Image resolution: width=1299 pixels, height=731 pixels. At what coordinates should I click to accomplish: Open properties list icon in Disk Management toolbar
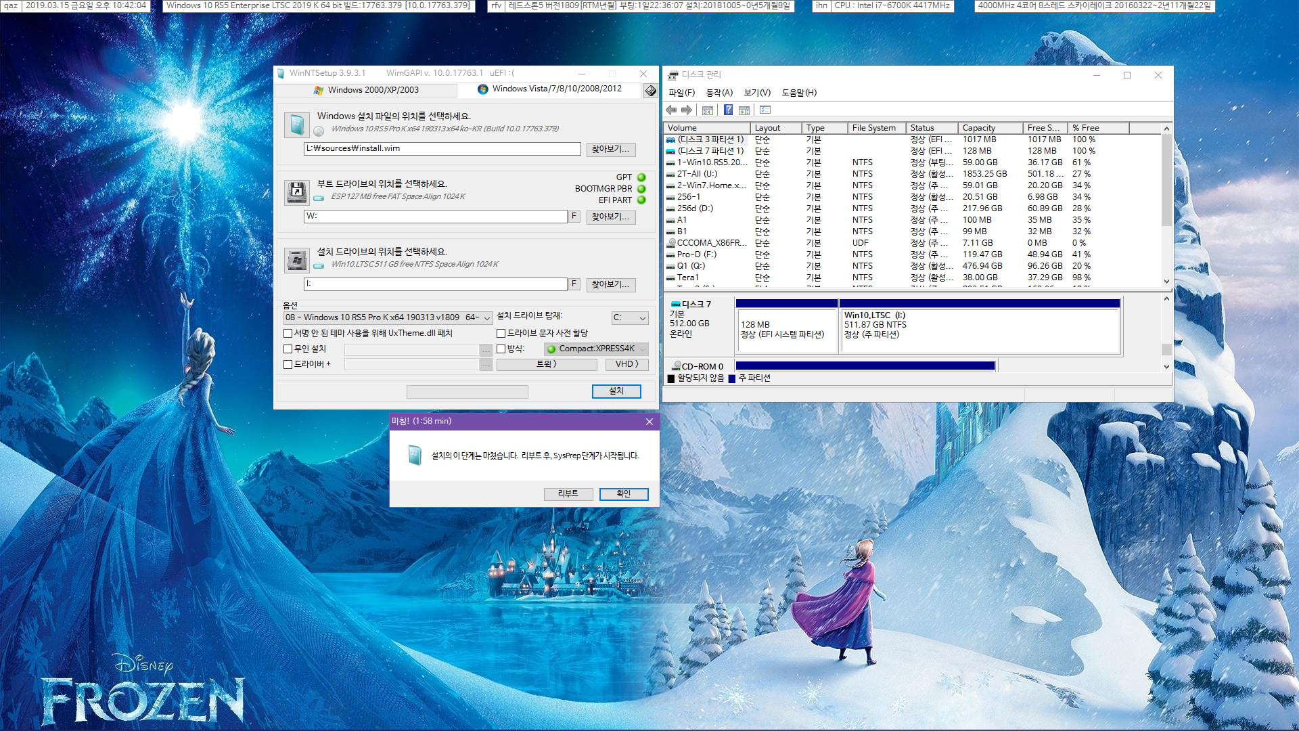click(x=765, y=110)
